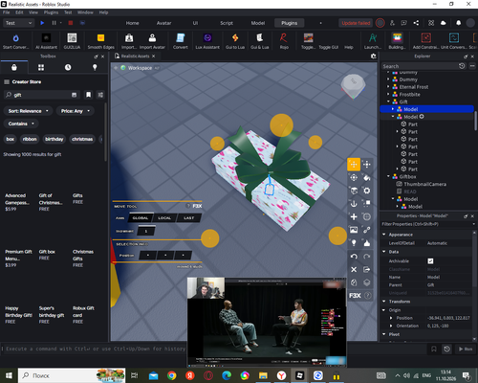
Task: Open the Unit Converter plugin
Action: [x=454, y=41]
